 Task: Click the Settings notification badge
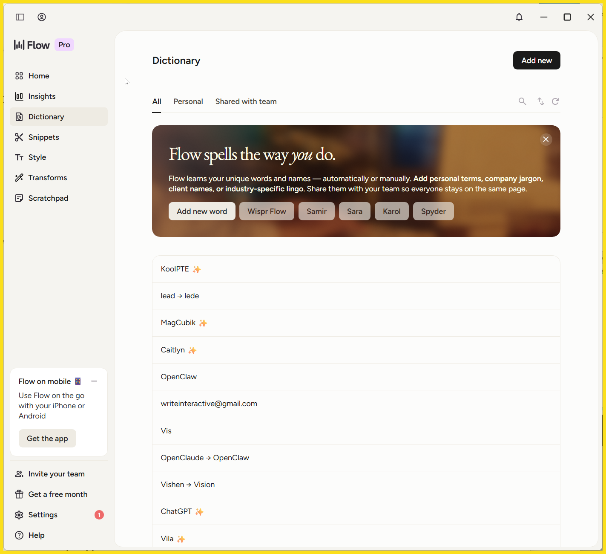99,515
